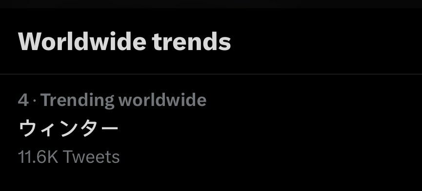Screen dimensions: 422x191
Task: Click the word worldwide in rank label
Action: [x=162, y=100]
